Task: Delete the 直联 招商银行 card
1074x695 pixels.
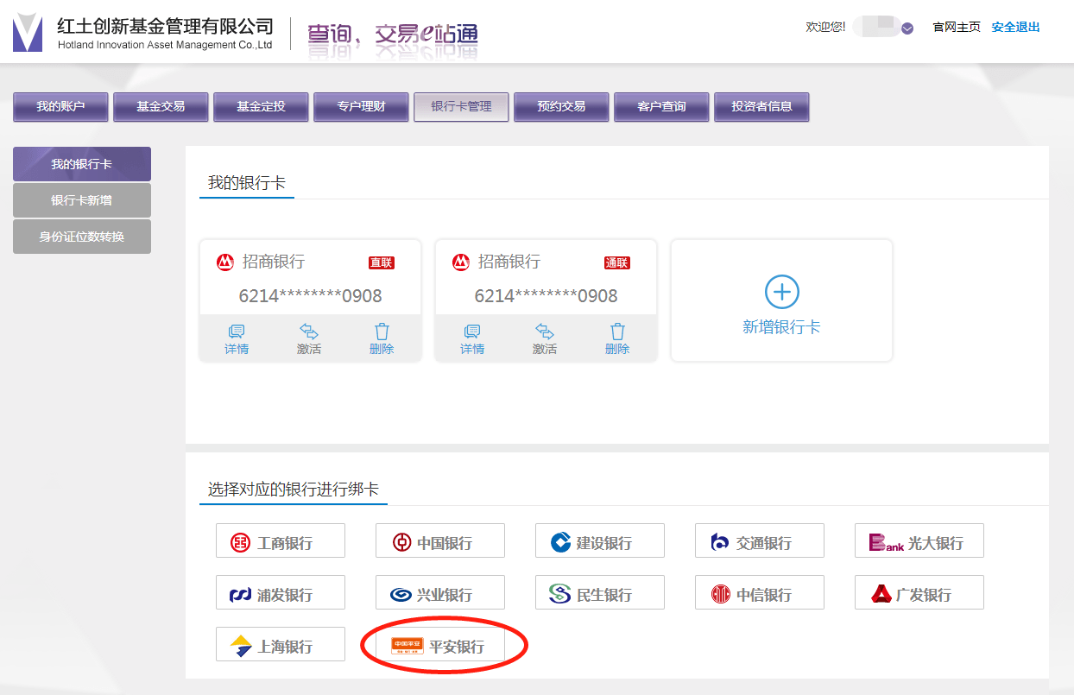Action: click(x=382, y=339)
